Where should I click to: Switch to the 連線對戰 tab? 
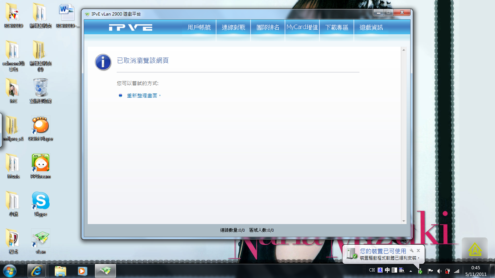point(233,28)
